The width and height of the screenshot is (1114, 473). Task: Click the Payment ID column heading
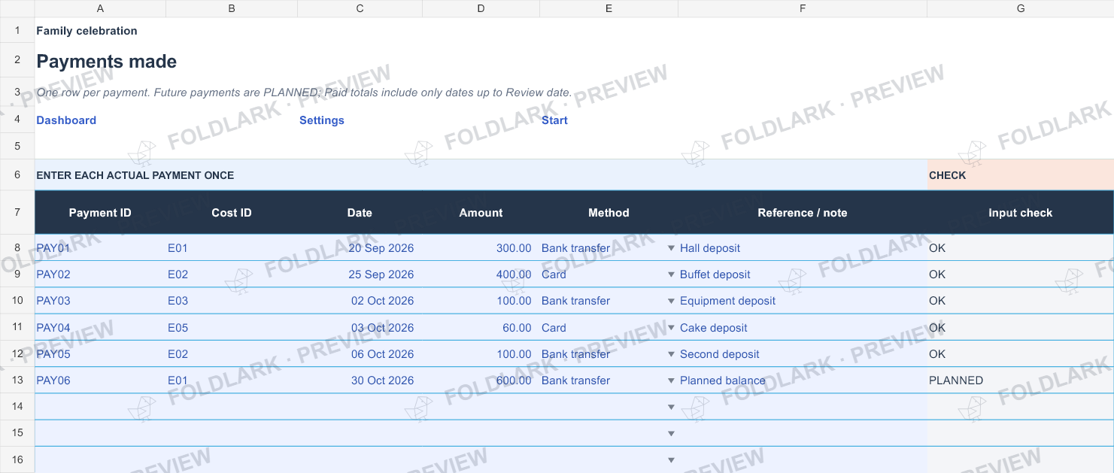(100, 213)
